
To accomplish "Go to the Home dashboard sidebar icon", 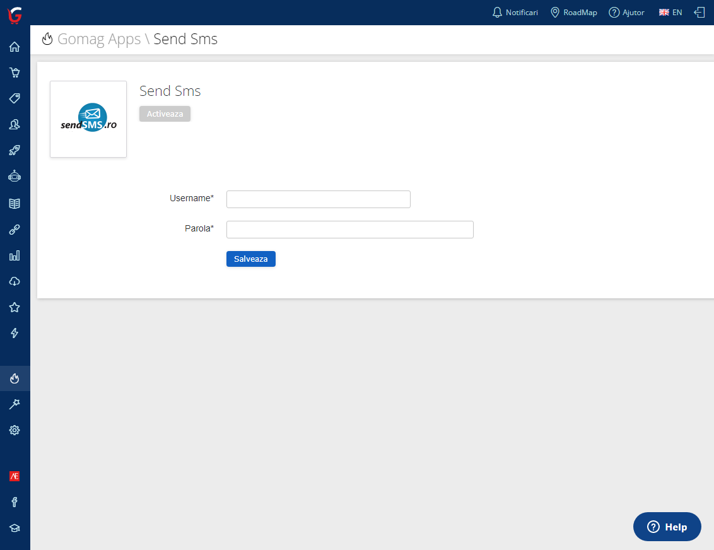I will pyautogui.click(x=15, y=47).
